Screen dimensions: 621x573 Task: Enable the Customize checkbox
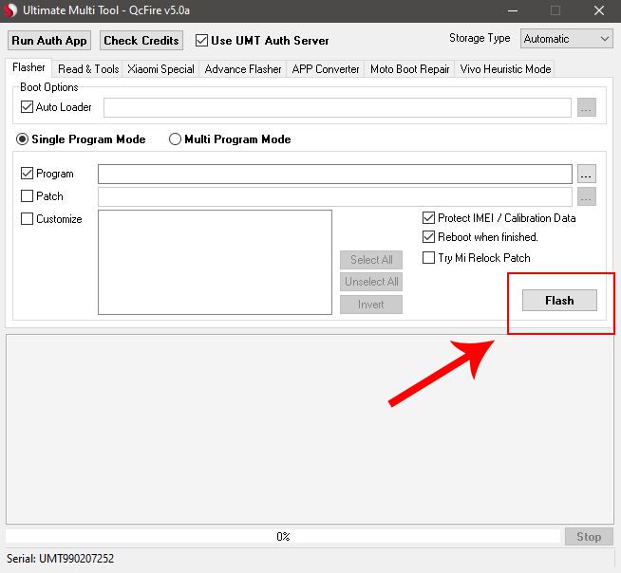(27, 219)
